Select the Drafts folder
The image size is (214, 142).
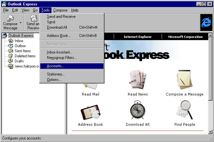(19, 61)
